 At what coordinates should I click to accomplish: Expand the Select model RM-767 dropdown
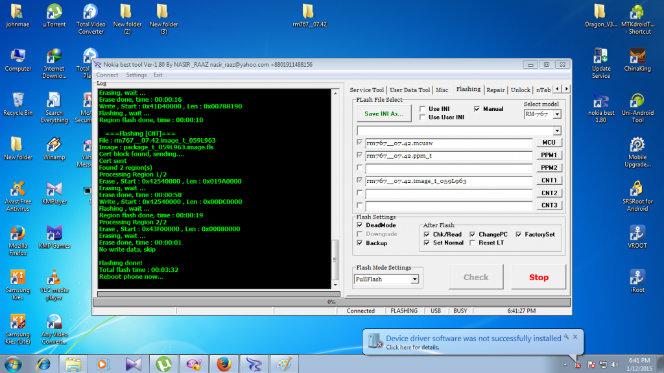tap(556, 114)
